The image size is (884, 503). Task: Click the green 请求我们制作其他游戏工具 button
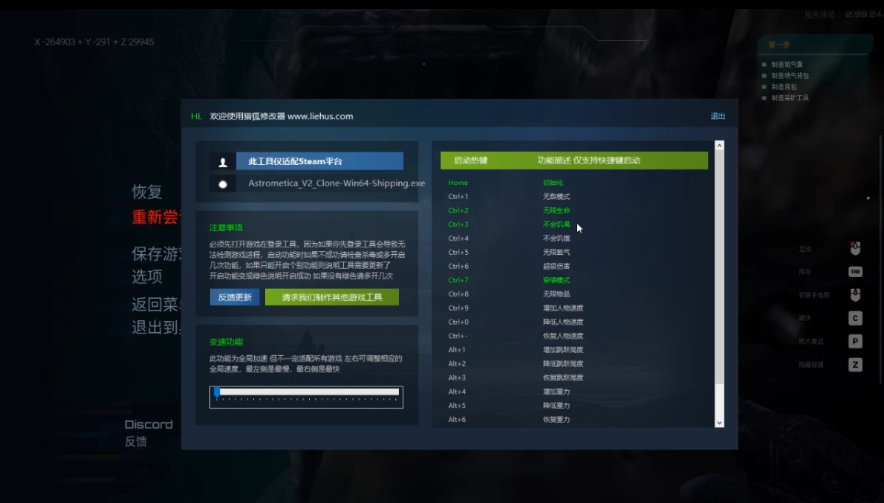point(332,297)
